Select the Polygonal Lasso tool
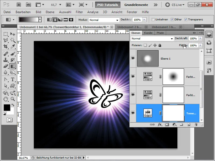 (x=6, y=40)
